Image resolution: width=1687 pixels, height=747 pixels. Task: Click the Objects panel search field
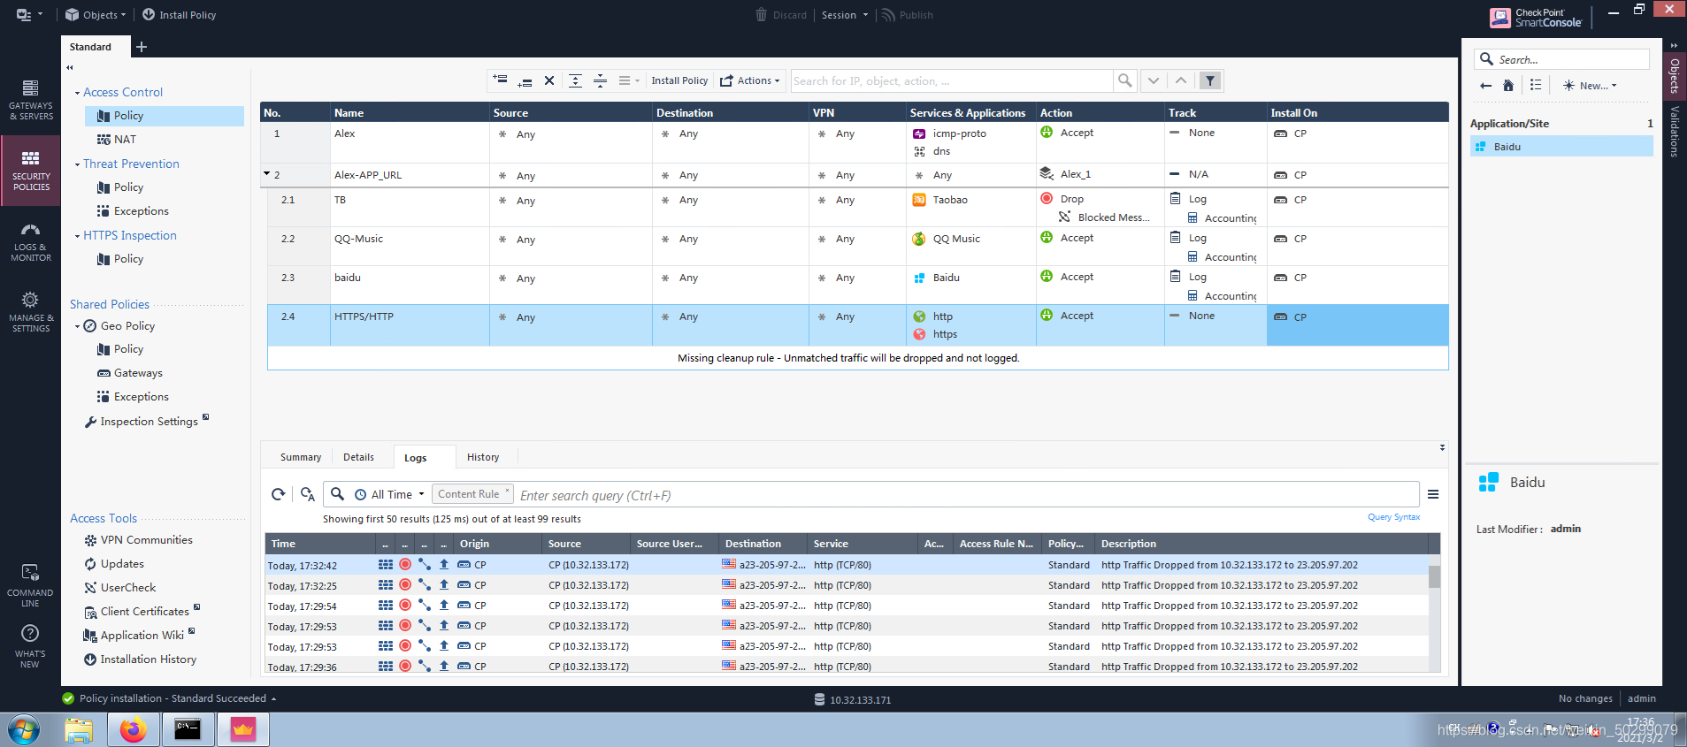point(1562,59)
